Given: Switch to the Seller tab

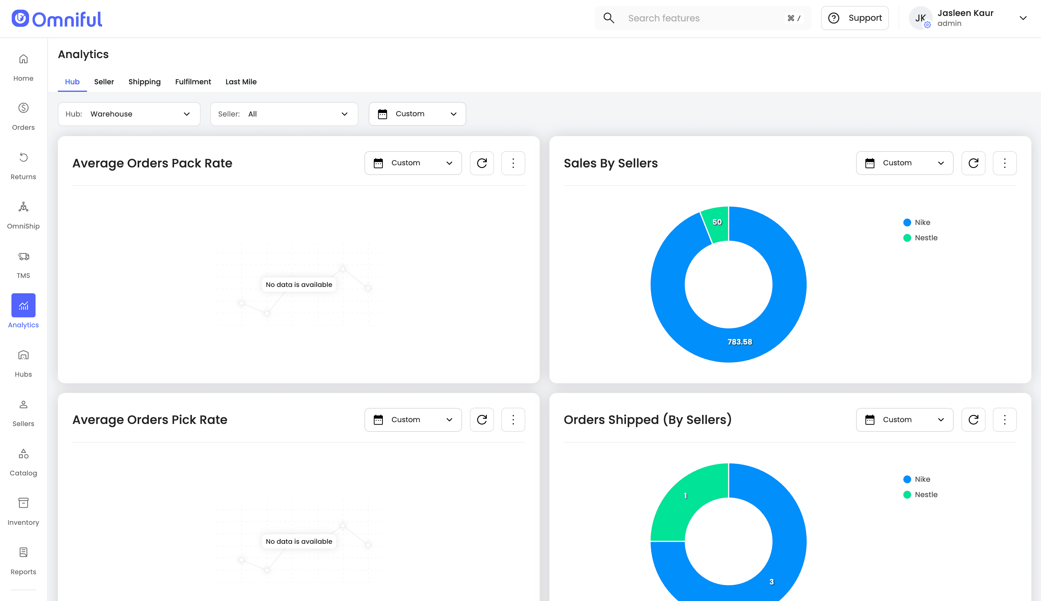Looking at the screenshot, I should click(104, 82).
